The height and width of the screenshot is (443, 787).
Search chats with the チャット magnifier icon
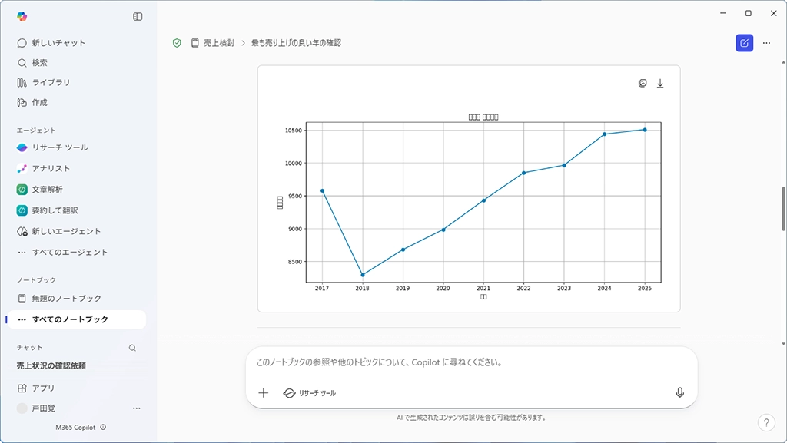(132, 348)
